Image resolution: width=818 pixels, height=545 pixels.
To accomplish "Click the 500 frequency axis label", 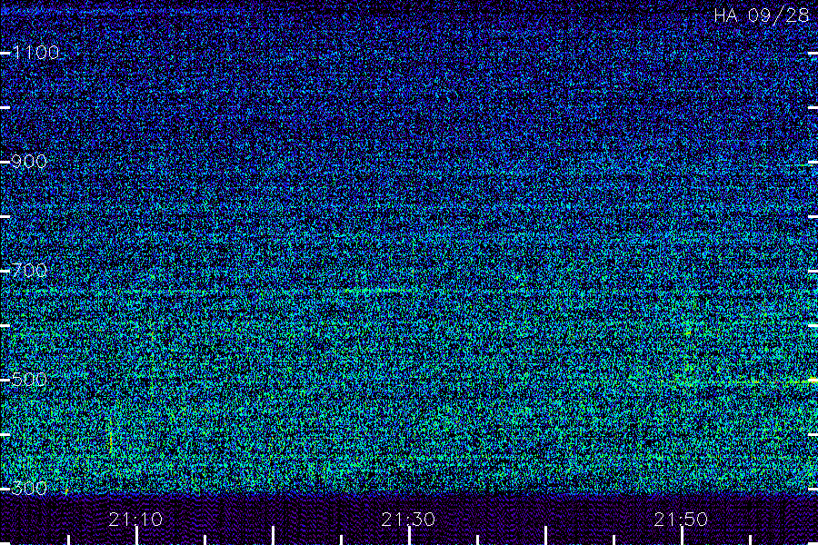I will click(29, 380).
